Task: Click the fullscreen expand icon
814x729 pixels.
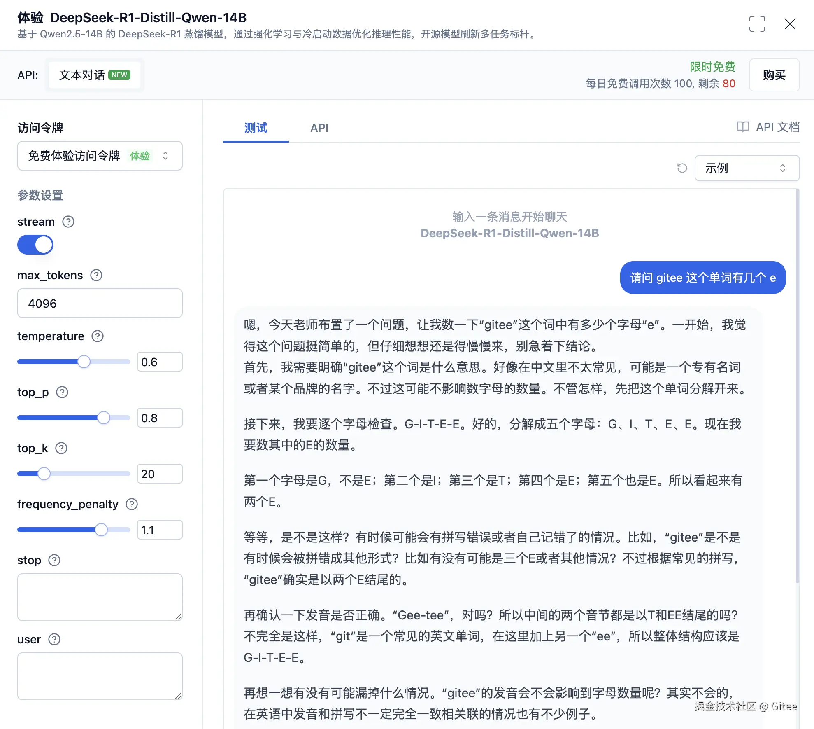Action: pyautogui.click(x=757, y=24)
